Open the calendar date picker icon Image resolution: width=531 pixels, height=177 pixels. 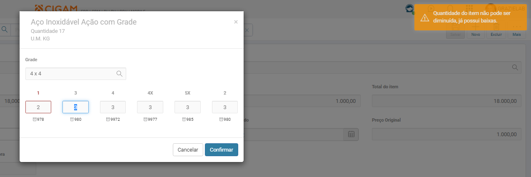(x=351, y=134)
